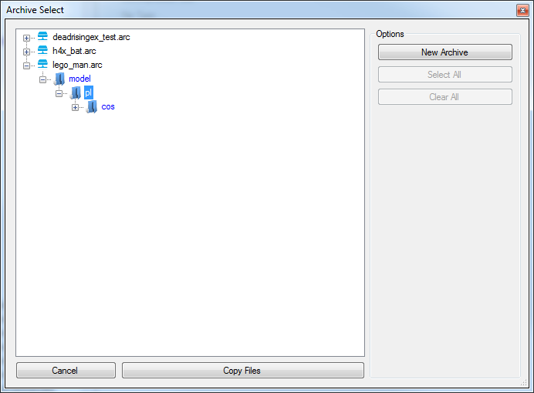This screenshot has width=534, height=393.
Task: Select the cos folder label
Action: [108, 107]
